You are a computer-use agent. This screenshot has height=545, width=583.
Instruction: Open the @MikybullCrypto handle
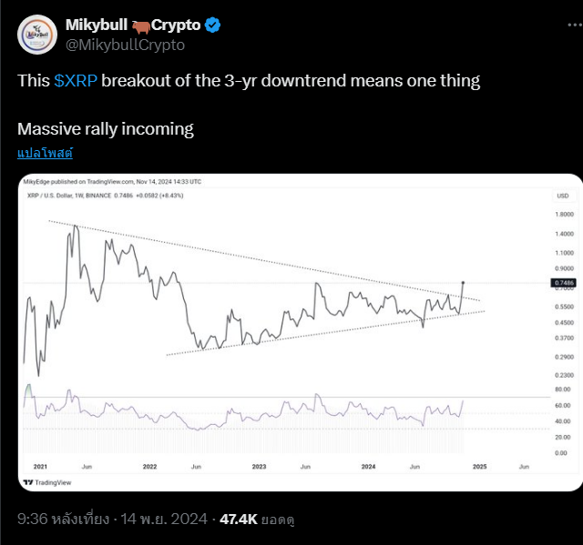pyautogui.click(x=125, y=45)
